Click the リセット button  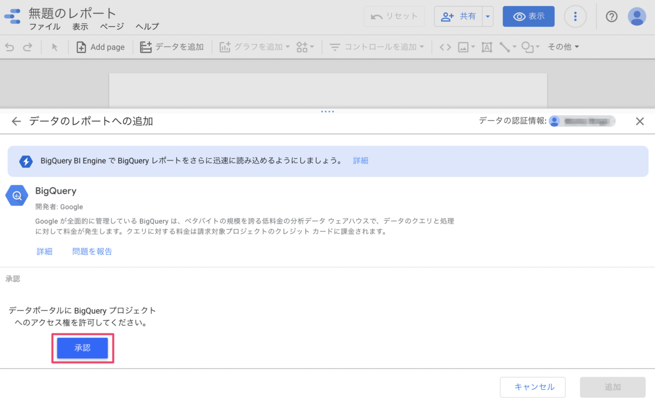point(394,16)
